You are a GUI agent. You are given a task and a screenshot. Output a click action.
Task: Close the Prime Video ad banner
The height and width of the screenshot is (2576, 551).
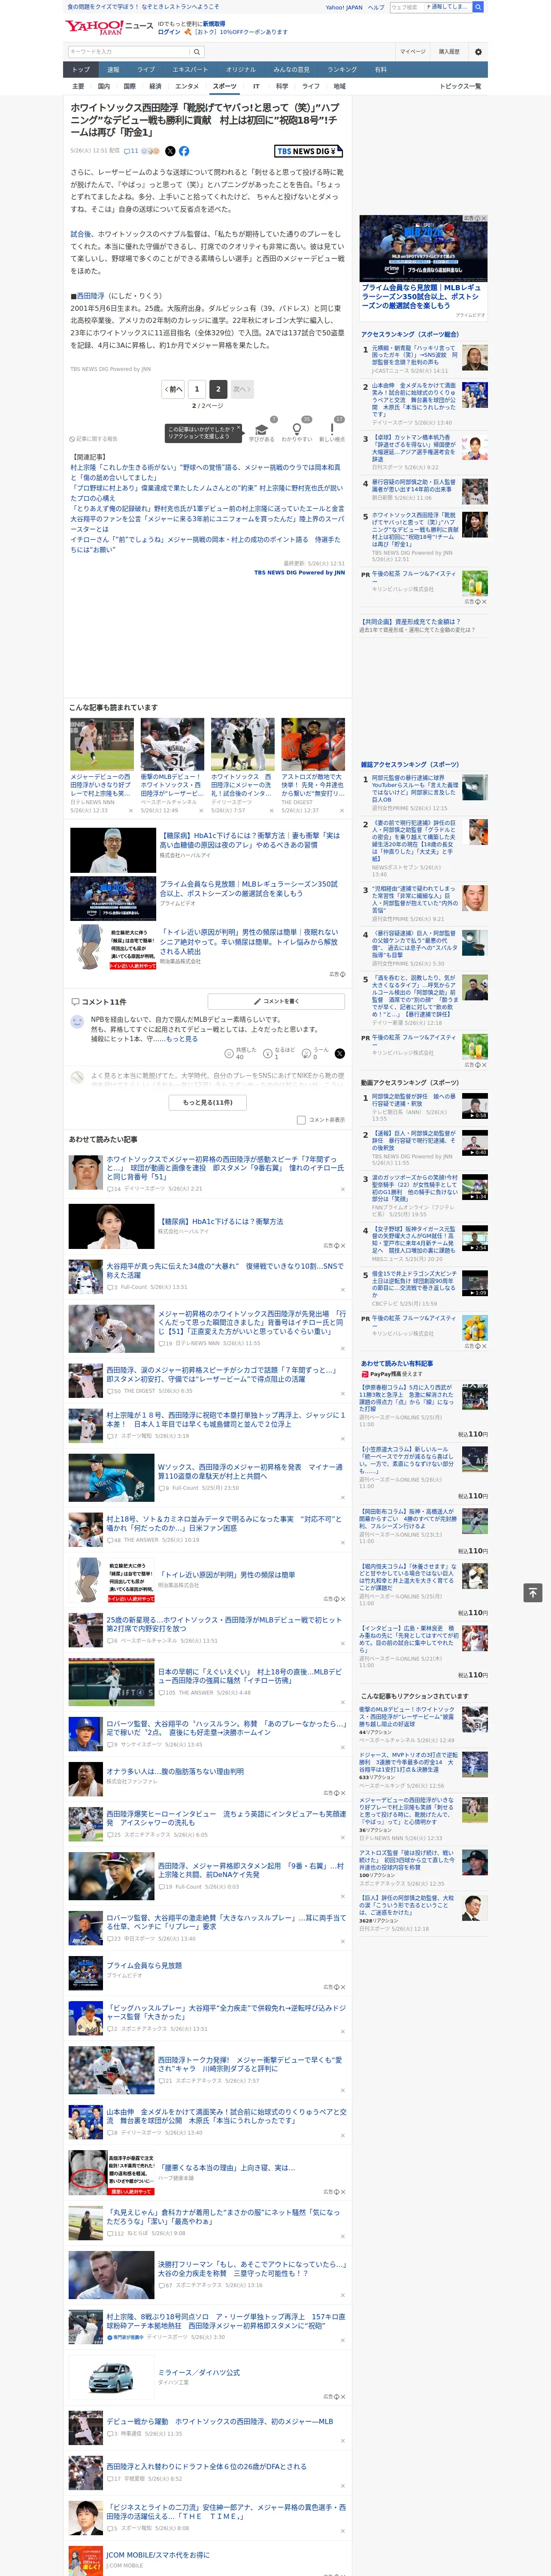(483, 218)
